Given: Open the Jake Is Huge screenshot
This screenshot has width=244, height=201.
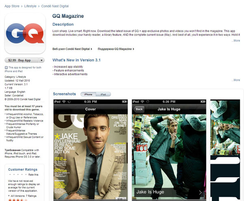Looking at the screenshot, I should (x=169, y=149).
